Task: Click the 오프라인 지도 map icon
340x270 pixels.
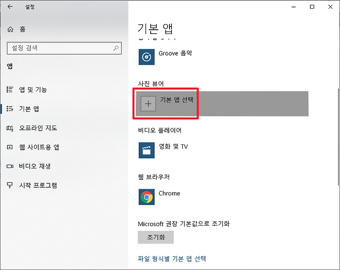Action: [10, 128]
